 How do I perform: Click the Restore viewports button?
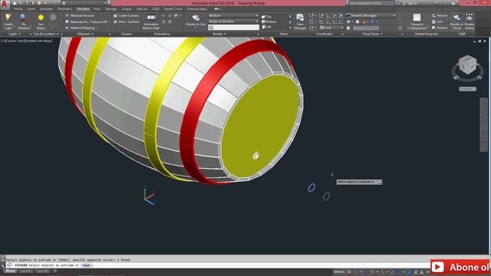point(440,28)
